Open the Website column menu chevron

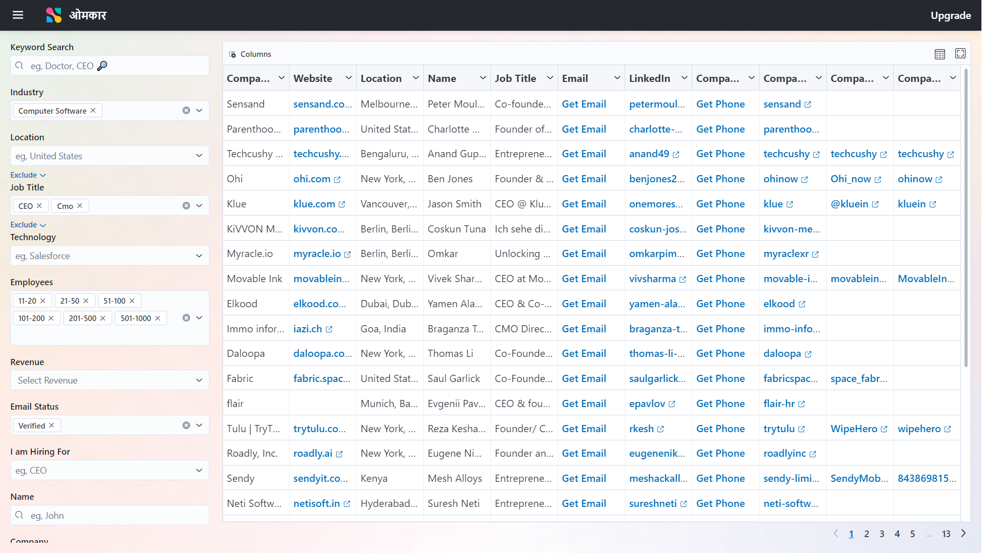(x=348, y=78)
